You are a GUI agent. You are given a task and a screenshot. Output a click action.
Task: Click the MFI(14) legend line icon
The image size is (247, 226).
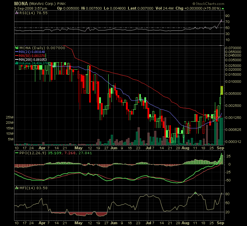(x=16, y=187)
